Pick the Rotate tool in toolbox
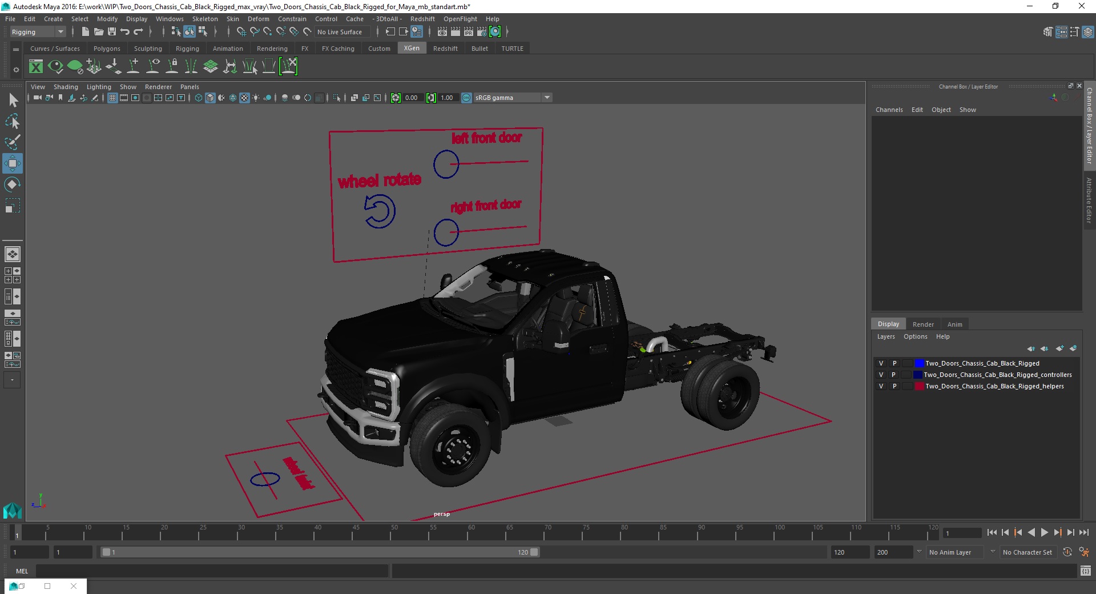The image size is (1096, 594). (x=13, y=184)
